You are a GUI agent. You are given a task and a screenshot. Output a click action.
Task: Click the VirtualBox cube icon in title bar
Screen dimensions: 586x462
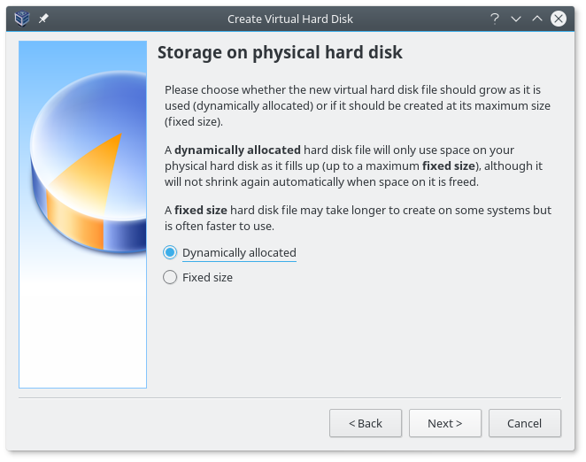click(22, 18)
